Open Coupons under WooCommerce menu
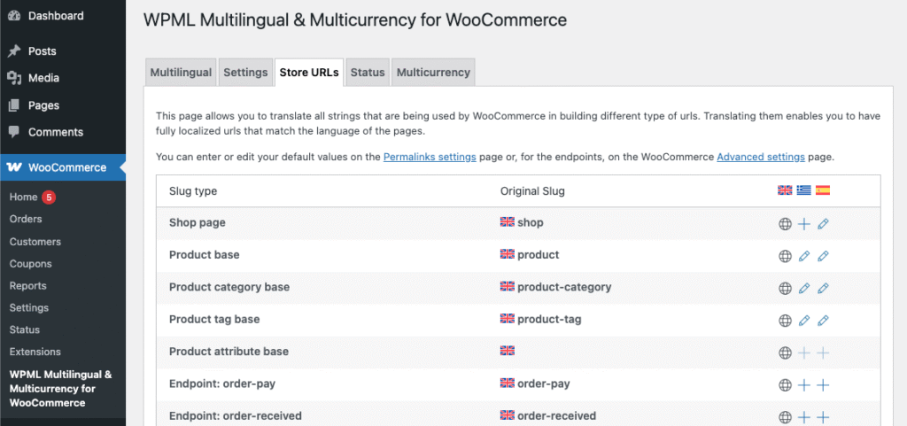907x426 pixels. click(30, 263)
